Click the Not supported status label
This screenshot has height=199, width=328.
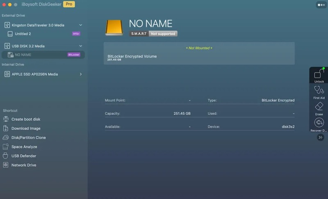click(x=163, y=34)
